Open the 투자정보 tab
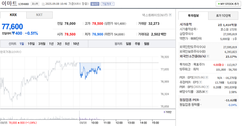 click(x=193, y=16)
